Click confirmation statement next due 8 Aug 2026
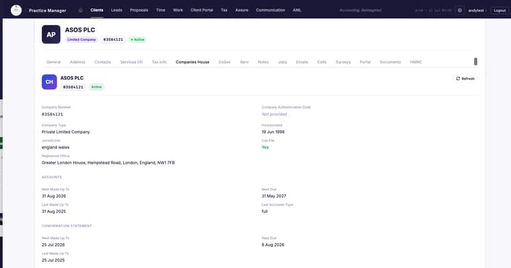 [273, 245]
